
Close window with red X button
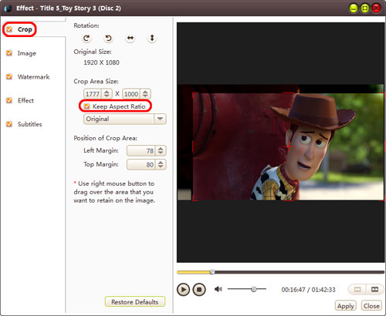(x=376, y=8)
